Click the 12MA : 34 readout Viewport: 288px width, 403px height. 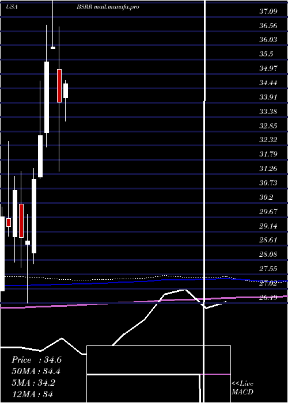coord(32,394)
